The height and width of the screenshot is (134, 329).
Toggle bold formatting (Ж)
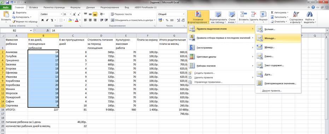pos(42,20)
